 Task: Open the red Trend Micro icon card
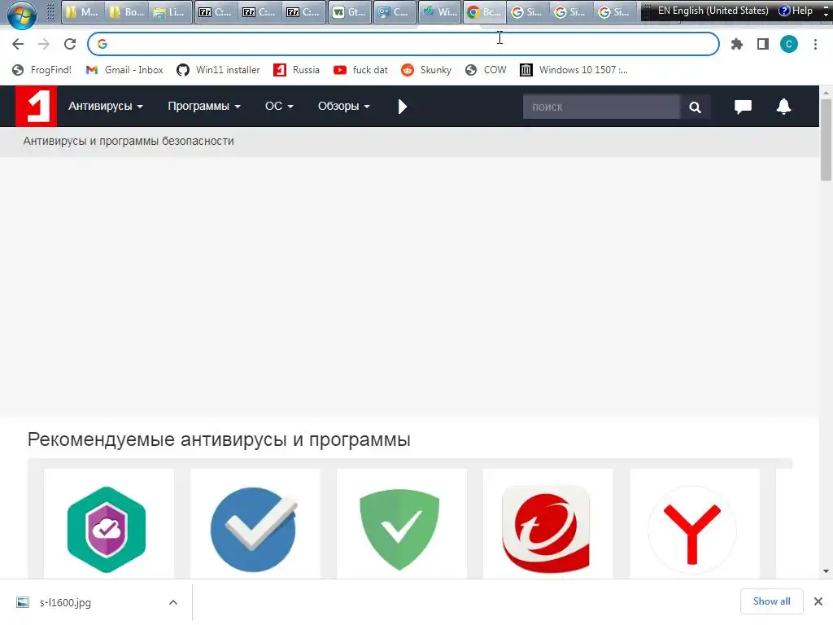point(547,523)
